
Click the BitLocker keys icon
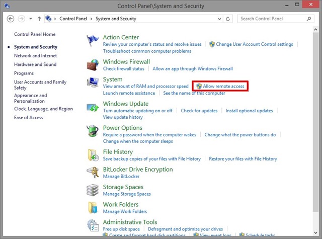[93, 173]
